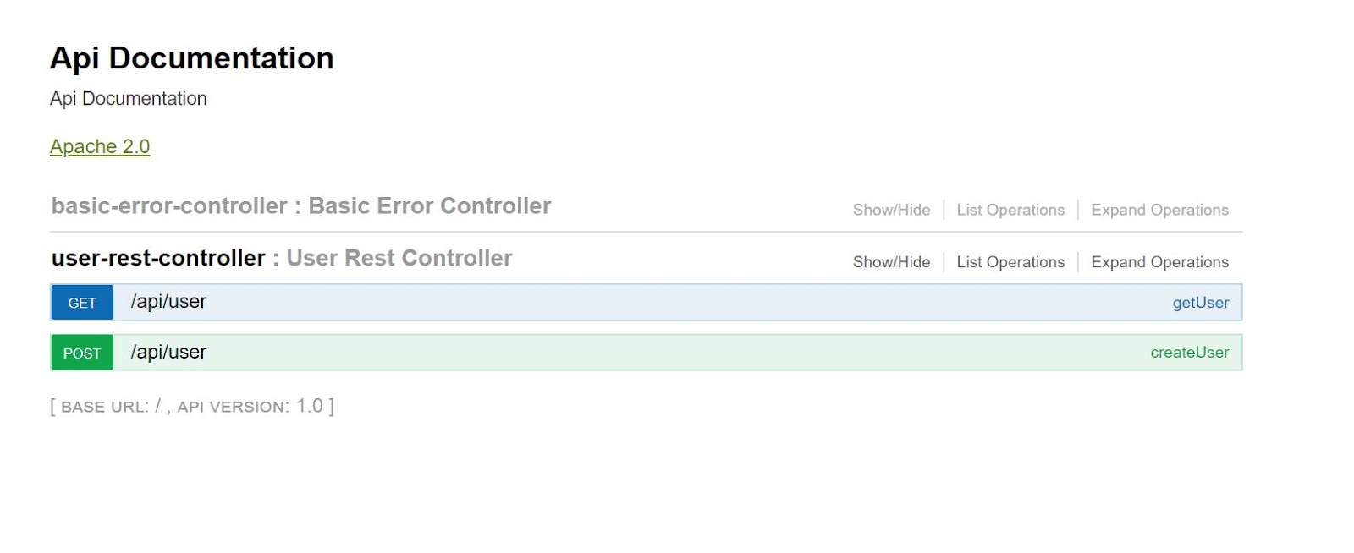Click the base URL and API version footer
The image size is (1354, 553).
pos(192,406)
